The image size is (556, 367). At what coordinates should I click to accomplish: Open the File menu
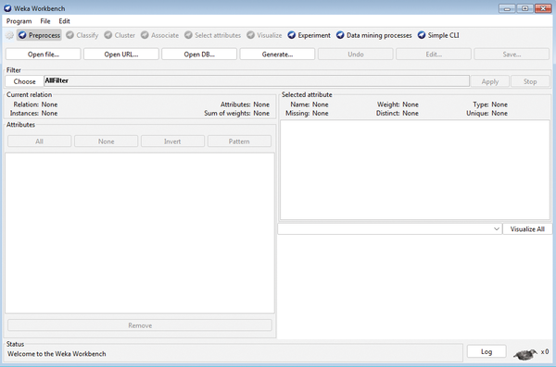(x=45, y=21)
